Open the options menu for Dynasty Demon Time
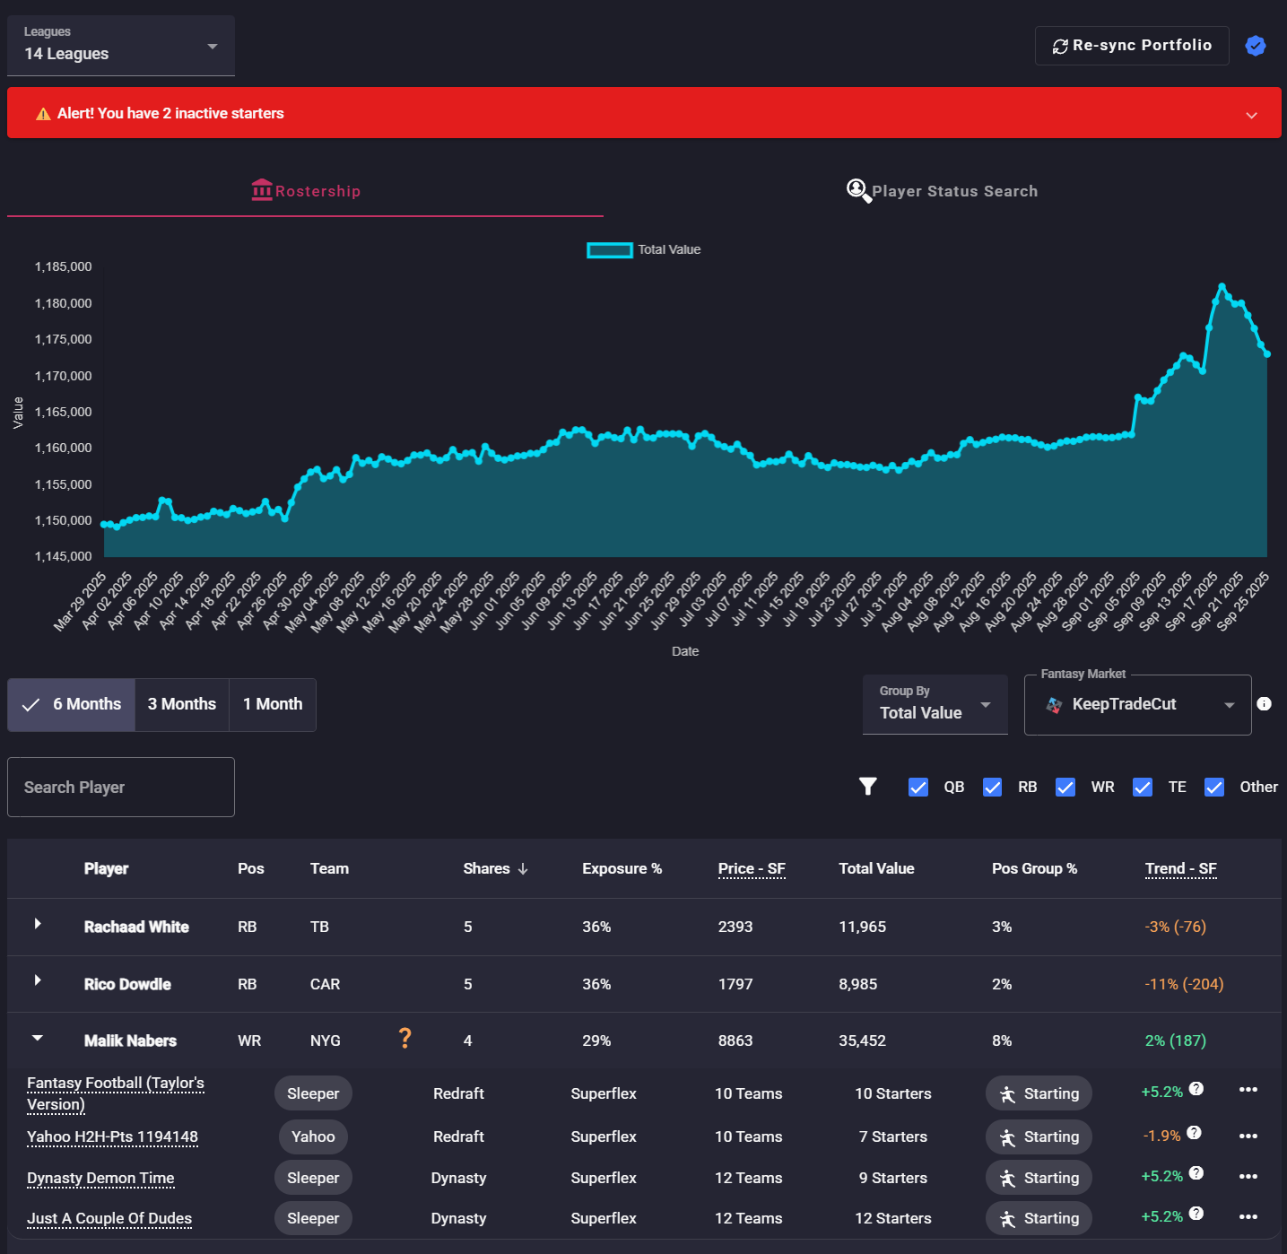The height and width of the screenshot is (1254, 1287). (x=1248, y=1177)
